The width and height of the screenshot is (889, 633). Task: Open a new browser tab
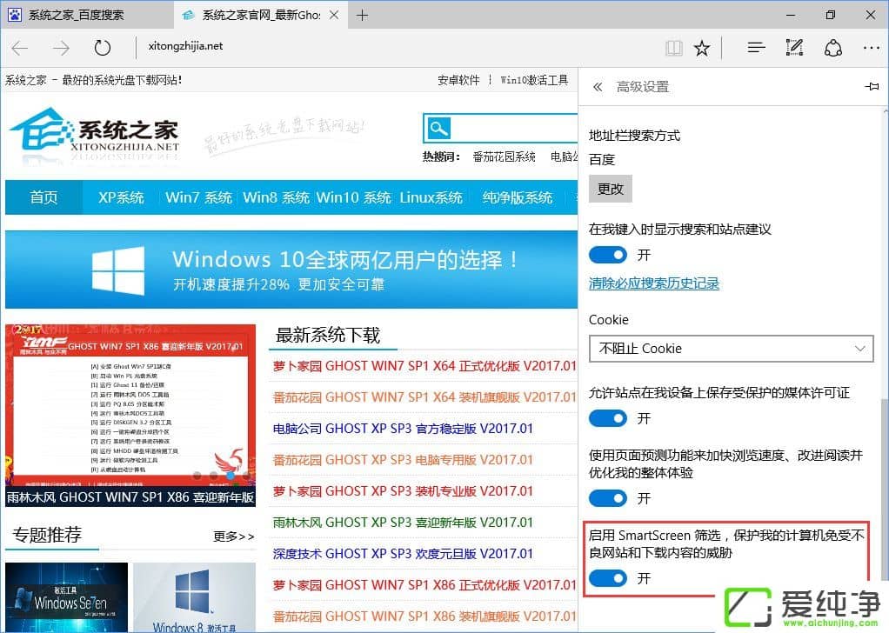pos(362,15)
